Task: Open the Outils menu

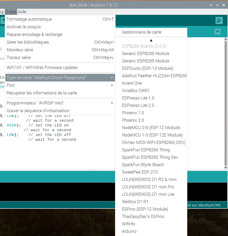Action: [11, 12]
